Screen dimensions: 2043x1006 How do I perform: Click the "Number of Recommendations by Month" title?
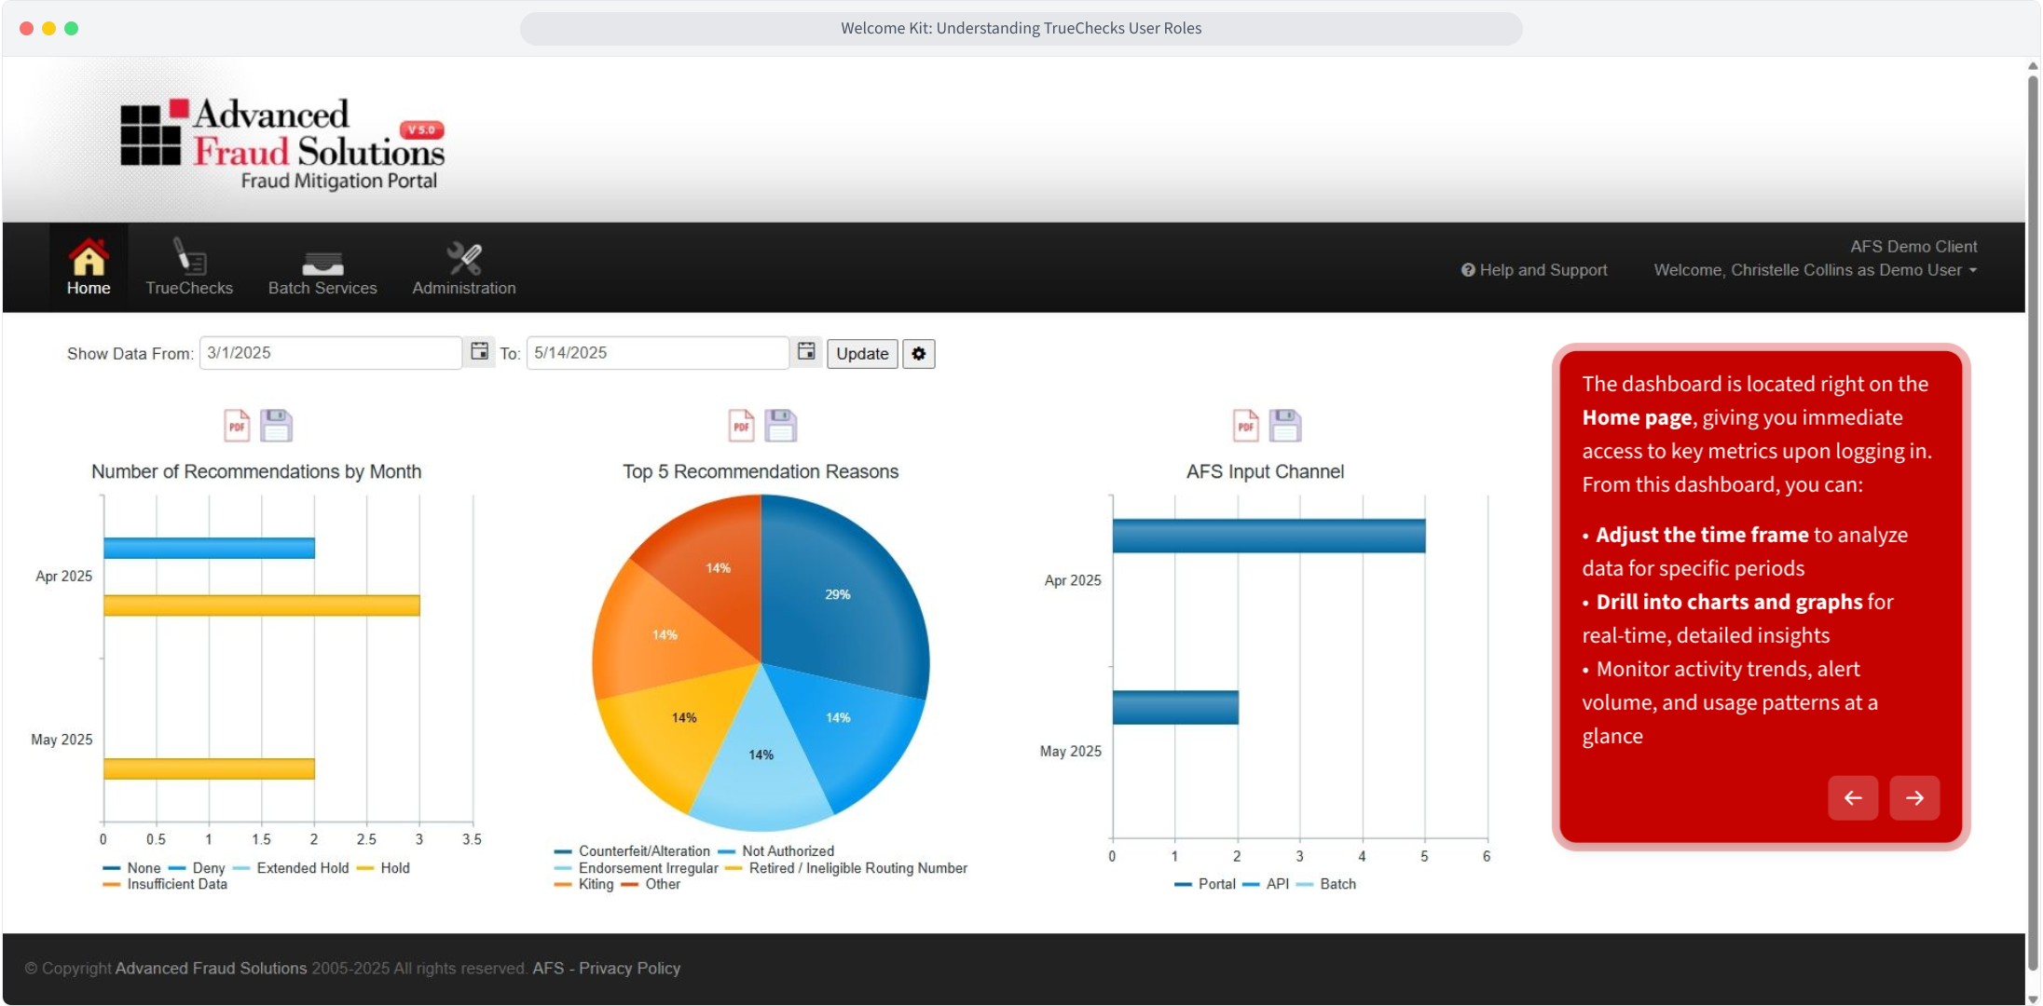256,472
